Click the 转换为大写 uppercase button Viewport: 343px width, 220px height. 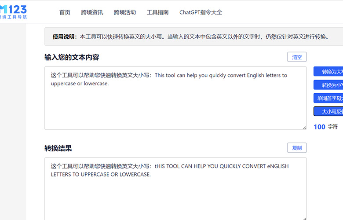coord(328,72)
